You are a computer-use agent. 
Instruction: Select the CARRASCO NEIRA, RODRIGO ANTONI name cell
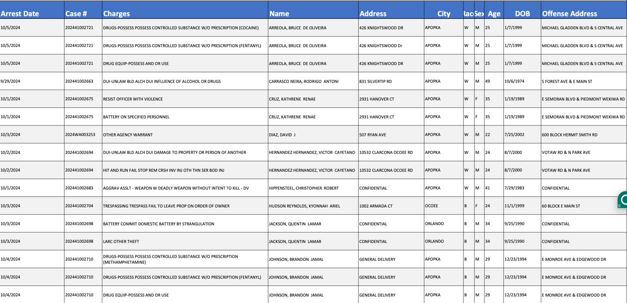pos(313,81)
